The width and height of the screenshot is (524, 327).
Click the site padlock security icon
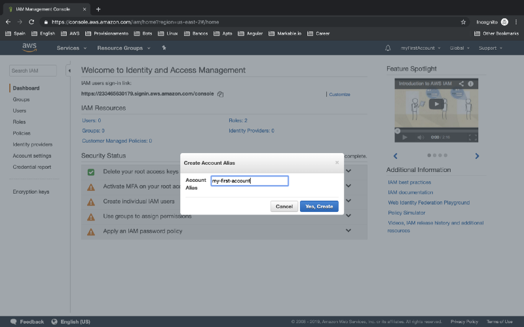click(46, 22)
